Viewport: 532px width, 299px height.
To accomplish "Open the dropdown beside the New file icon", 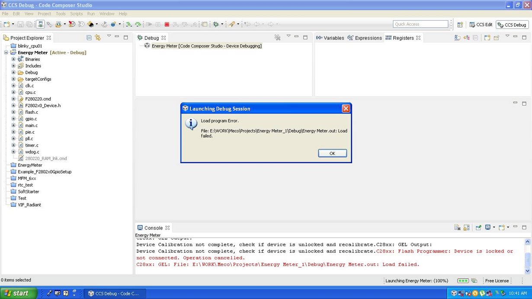I will pyautogui.click(x=13, y=25).
